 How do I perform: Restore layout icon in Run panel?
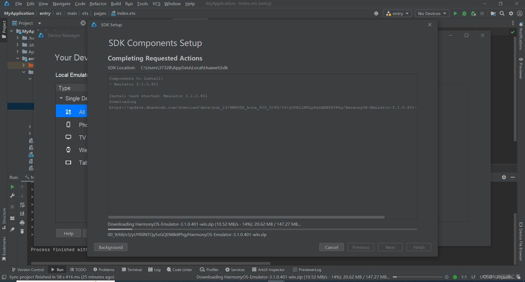pyautogui.click(x=12, y=218)
